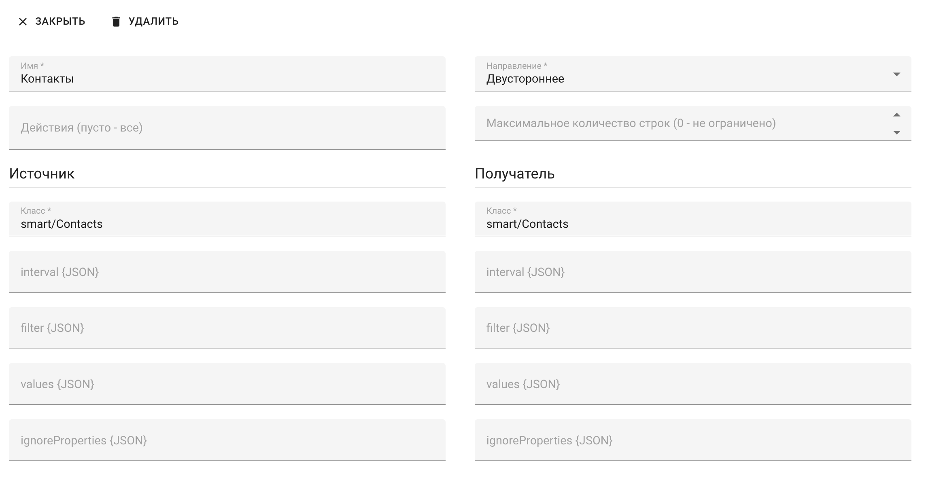Click the Действия (пусто - все) field
This screenshot has height=480, width=926.
click(227, 128)
